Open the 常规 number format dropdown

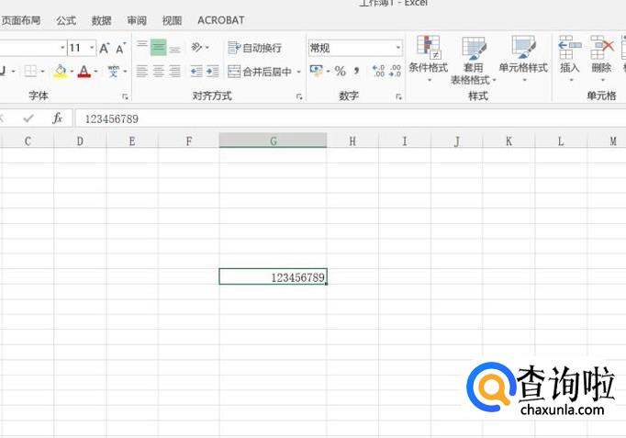click(398, 48)
